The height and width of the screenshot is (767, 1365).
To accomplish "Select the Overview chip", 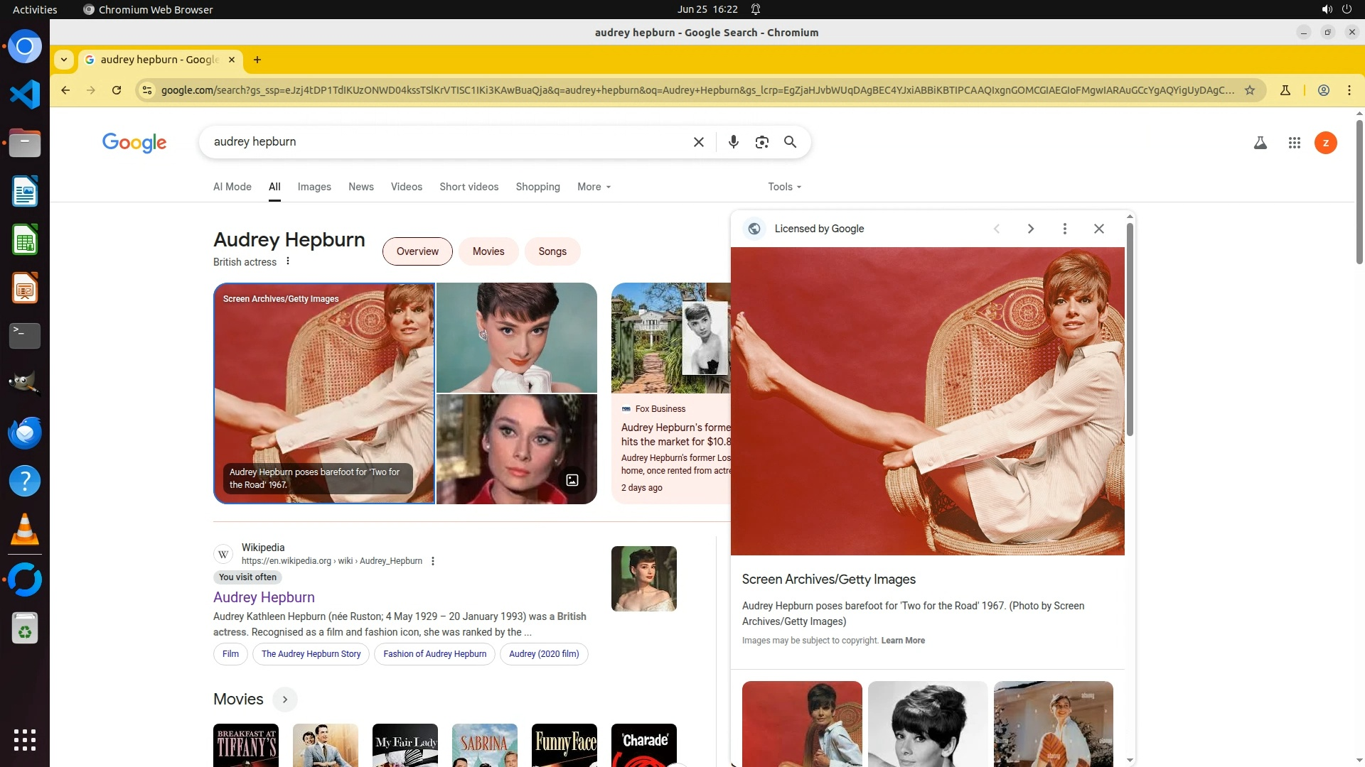I will point(417,251).
